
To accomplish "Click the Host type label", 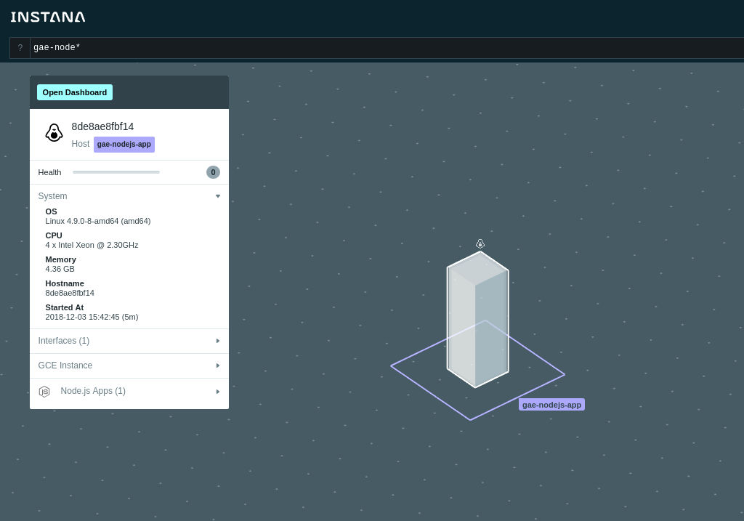I will [80, 144].
